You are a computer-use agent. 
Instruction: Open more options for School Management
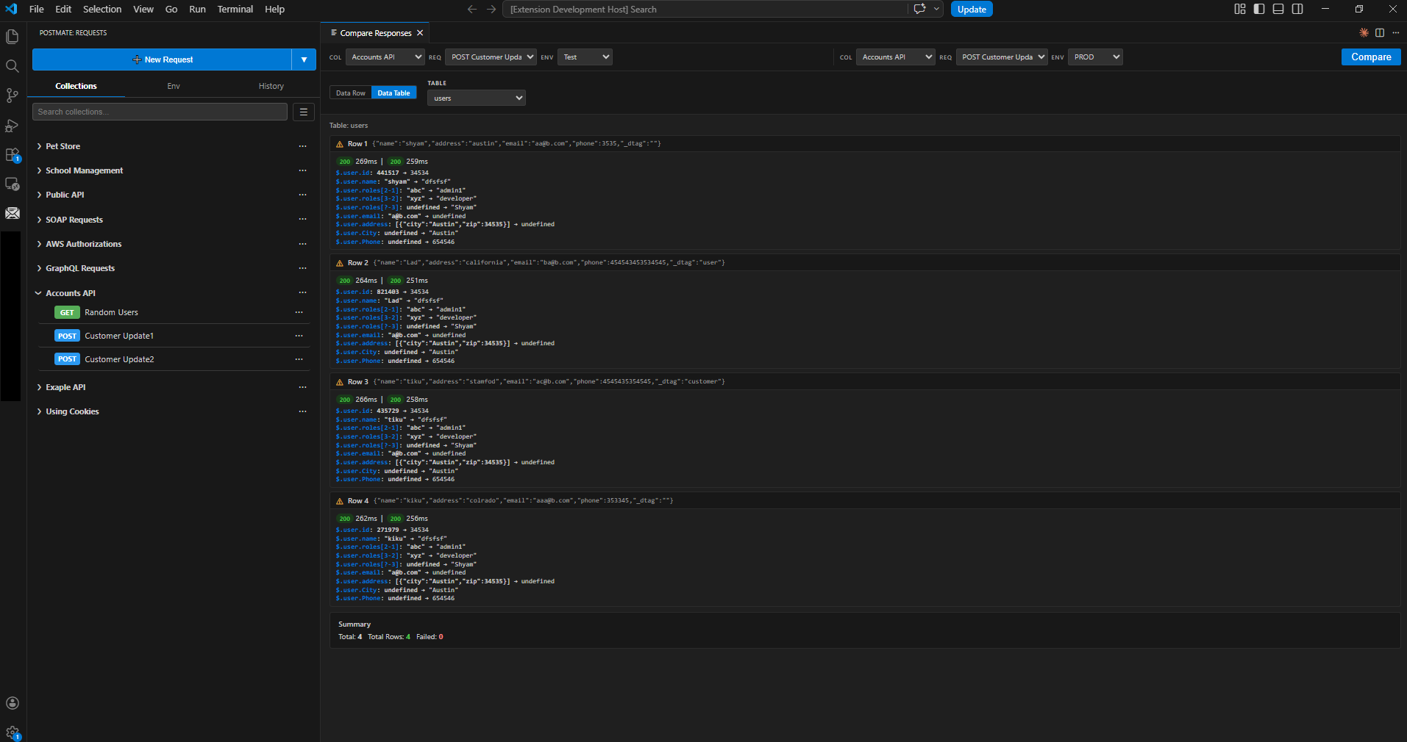coord(302,170)
